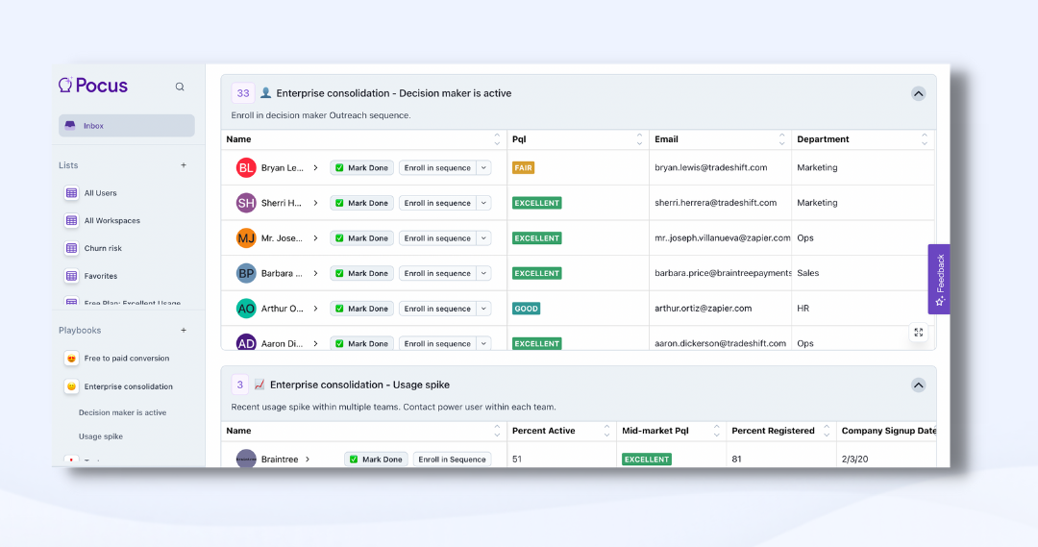Add a new playbook with plus icon
1038x547 pixels.
point(184,330)
